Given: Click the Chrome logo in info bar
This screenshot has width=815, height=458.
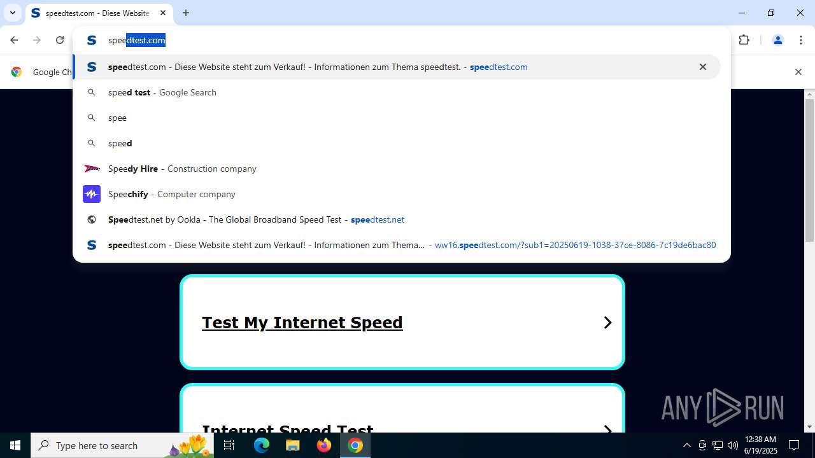Looking at the screenshot, I should pos(17,72).
